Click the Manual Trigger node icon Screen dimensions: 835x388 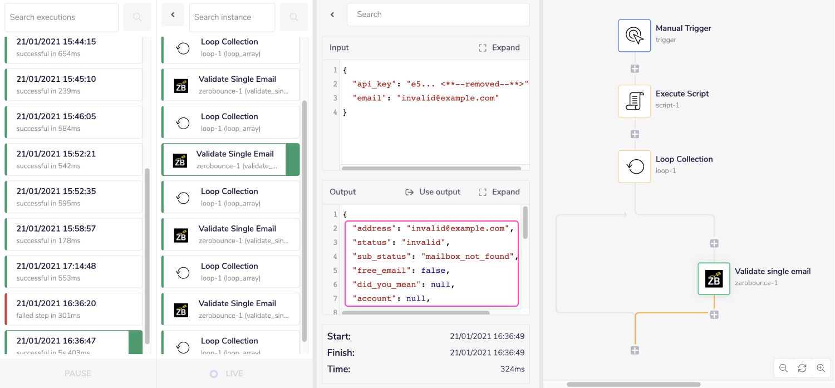(x=634, y=36)
